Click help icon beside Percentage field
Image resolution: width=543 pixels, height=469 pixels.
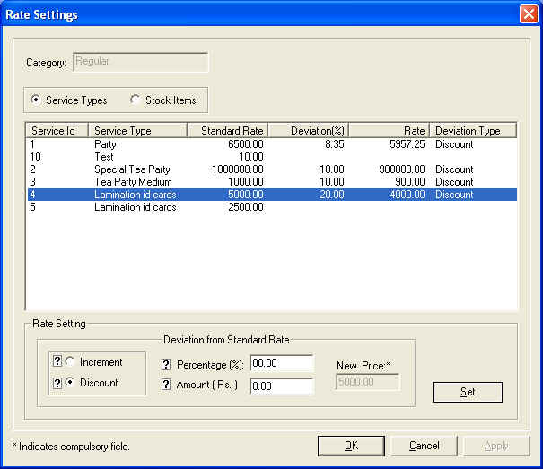click(x=166, y=364)
